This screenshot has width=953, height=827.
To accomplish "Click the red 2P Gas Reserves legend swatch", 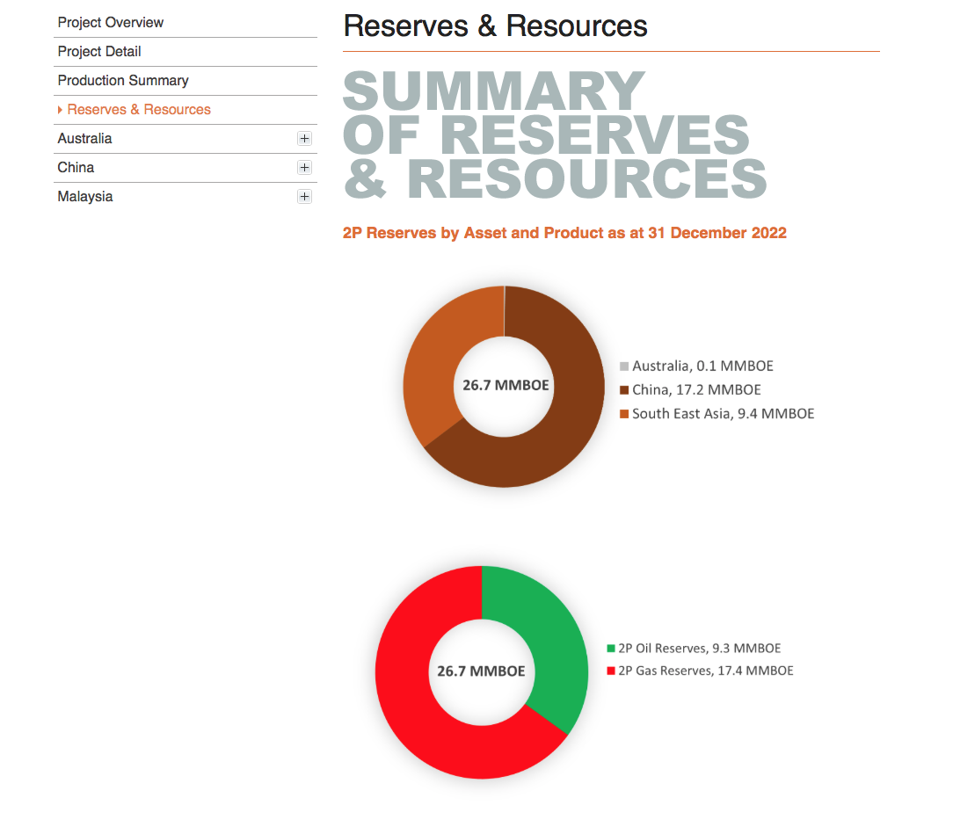I will point(611,671).
